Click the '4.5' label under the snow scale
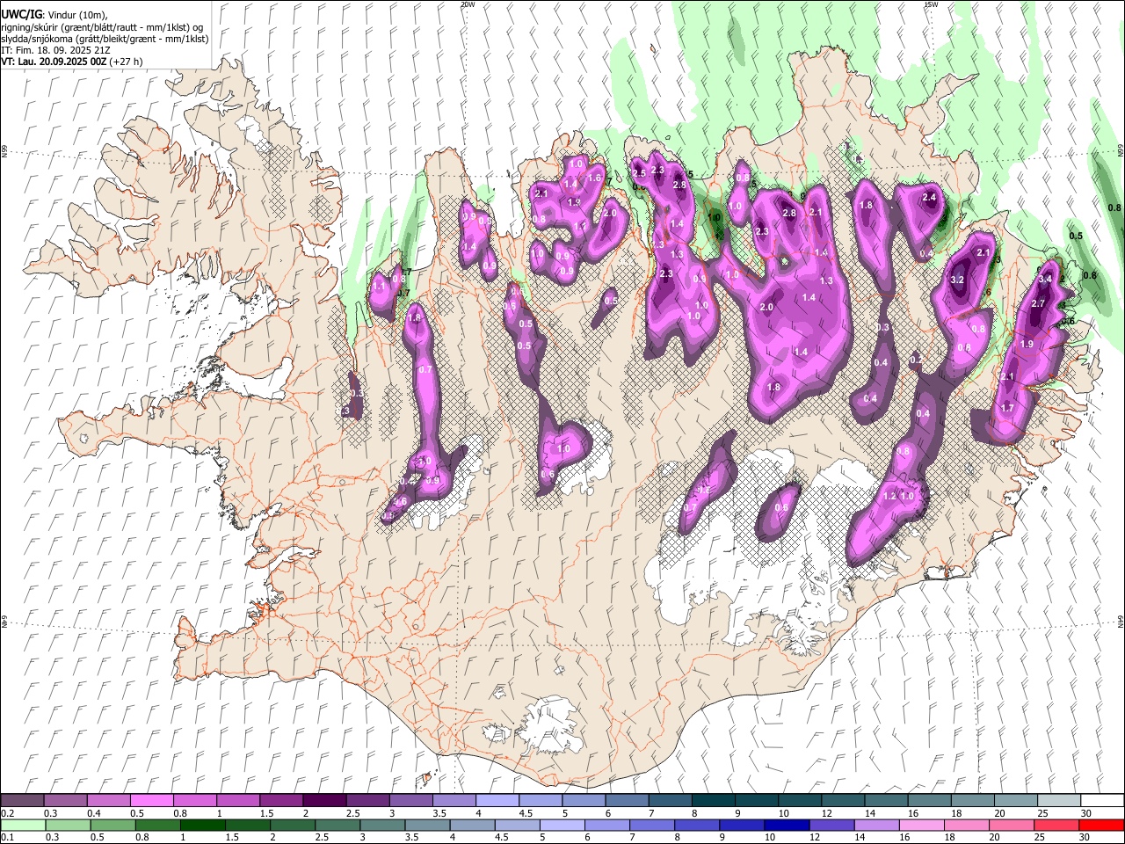 click(525, 813)
